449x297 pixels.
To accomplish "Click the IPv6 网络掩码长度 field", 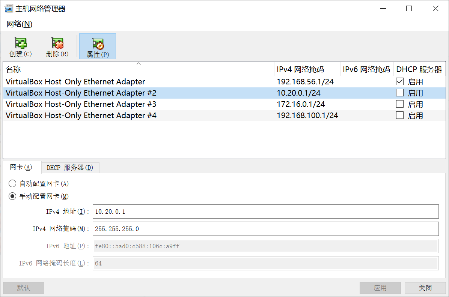I will pos(266,263).
